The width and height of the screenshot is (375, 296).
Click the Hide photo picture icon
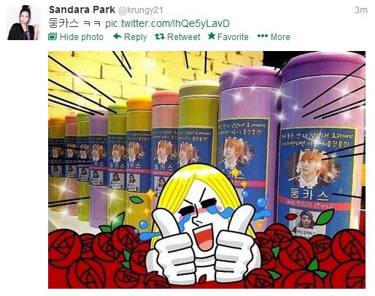53,36
